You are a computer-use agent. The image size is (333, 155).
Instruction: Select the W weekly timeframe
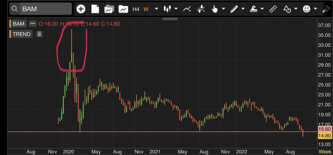pyautogui.click(x=146, y=9)
